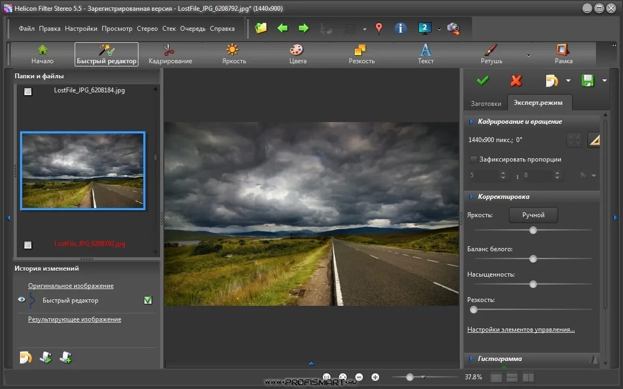Viewport: 623px width, 389px height.
Task: Click the fit-to-window zoom icon
Action: tap(343, 377)
